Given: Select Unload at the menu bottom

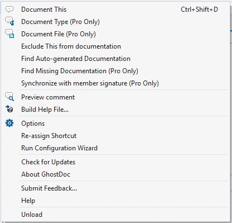Looking at the screenshot, I should pos(115,215).
